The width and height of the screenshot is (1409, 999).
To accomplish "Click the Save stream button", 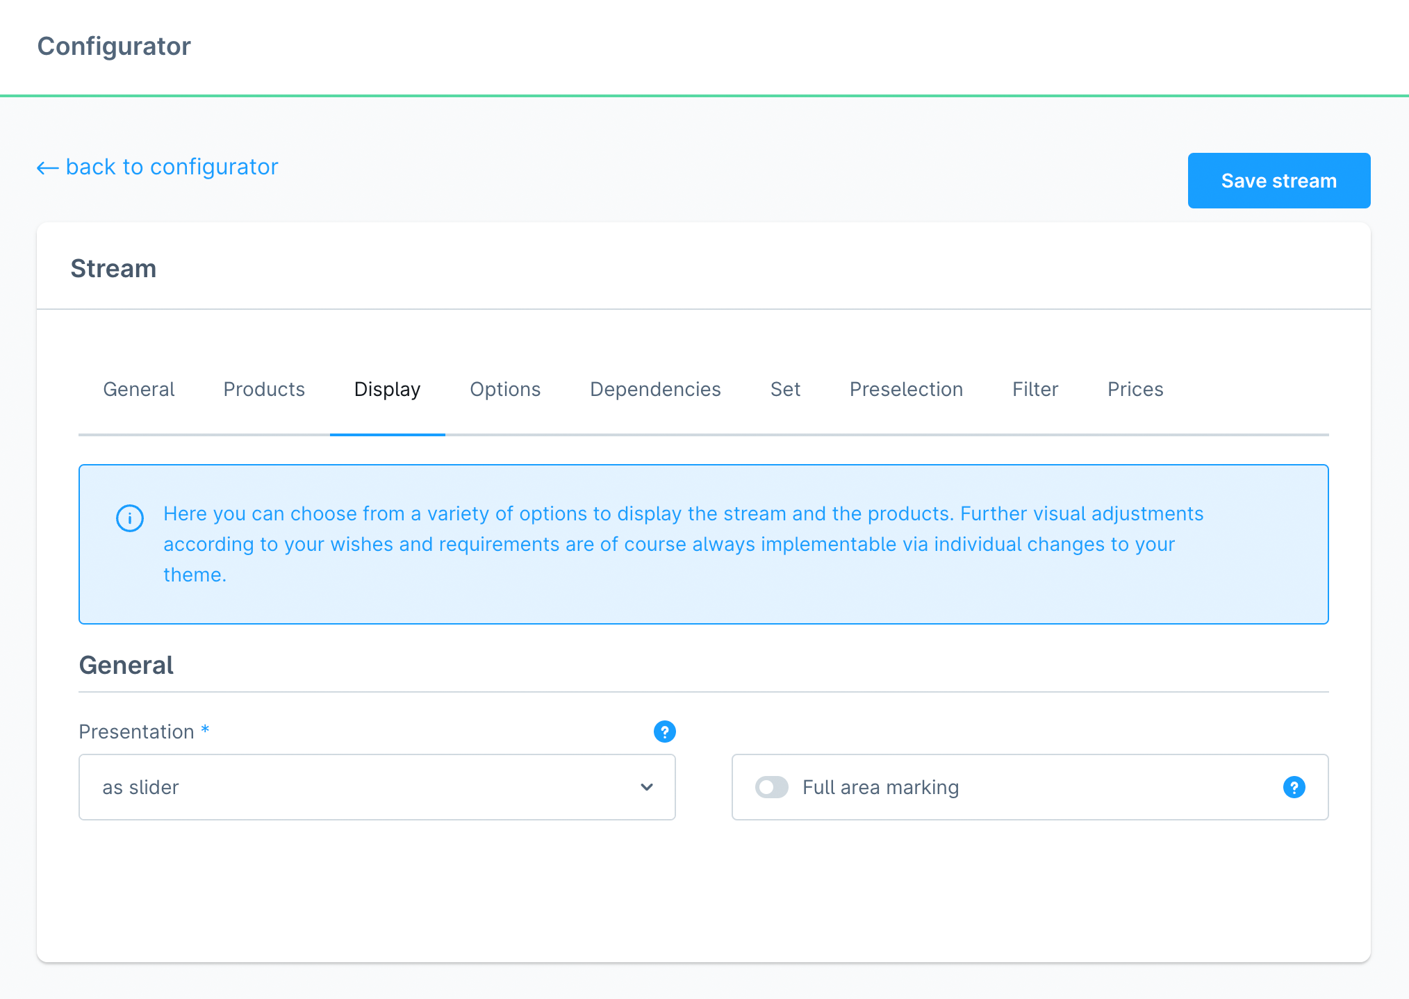I will click(1279, 181).
